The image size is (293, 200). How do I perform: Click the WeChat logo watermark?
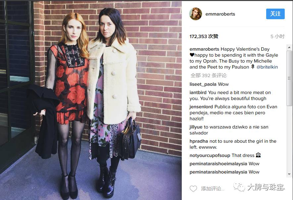[239, 187]
